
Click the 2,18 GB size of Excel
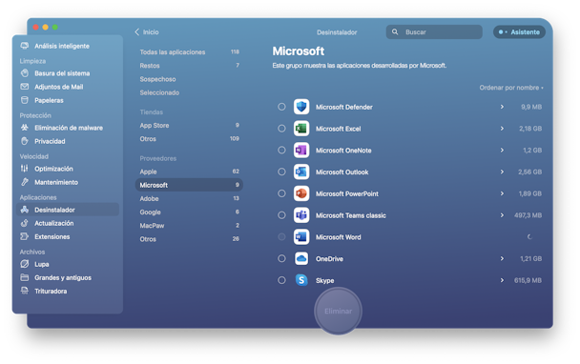530,129
